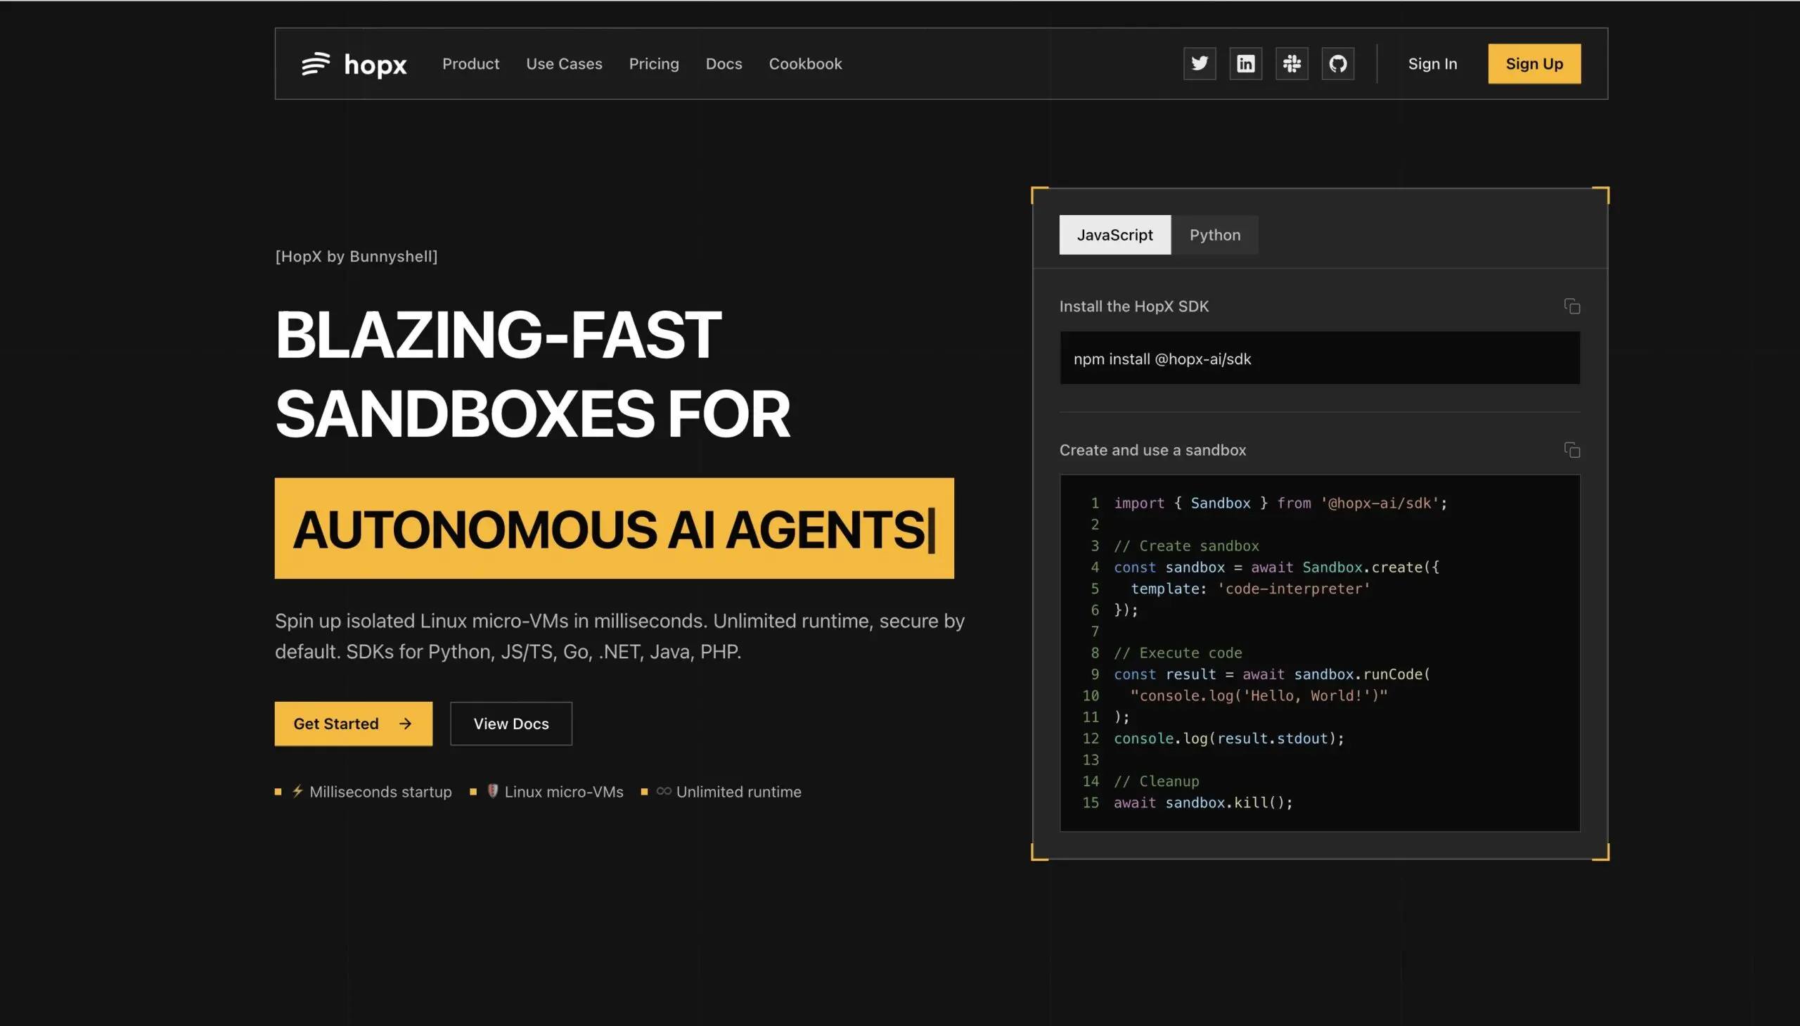Open the GitHub repository icon
This screenshot has width=1800, height=1026.
tap(1338, 63)
